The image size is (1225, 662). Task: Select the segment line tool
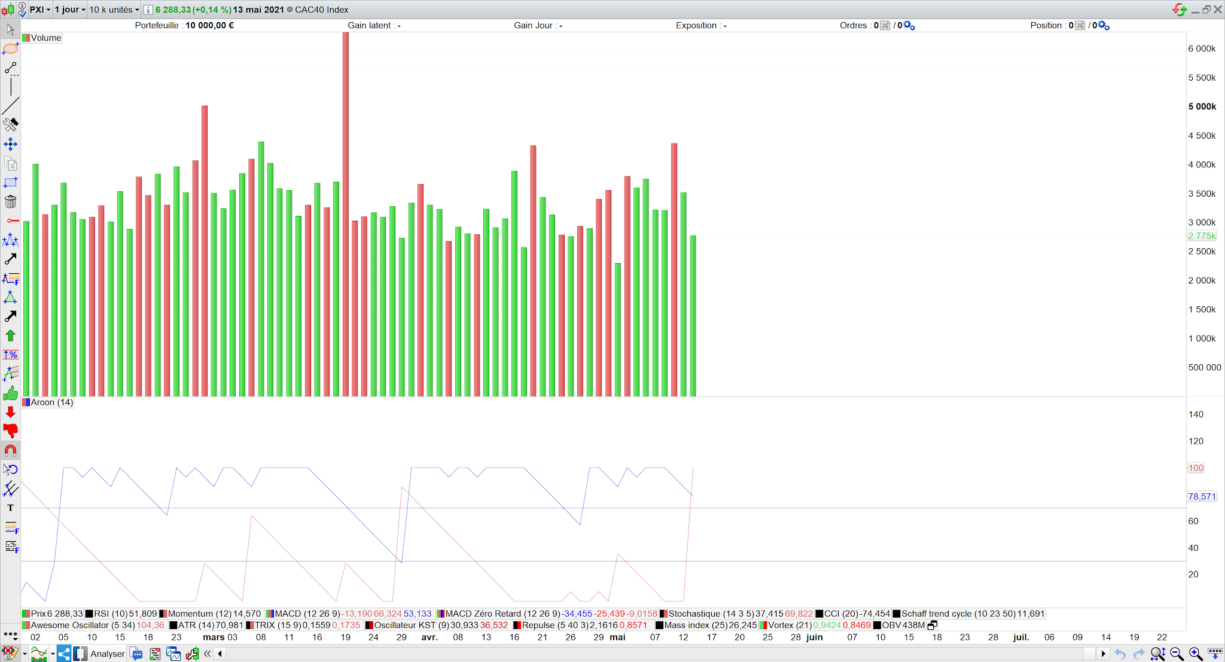(10, 68)
